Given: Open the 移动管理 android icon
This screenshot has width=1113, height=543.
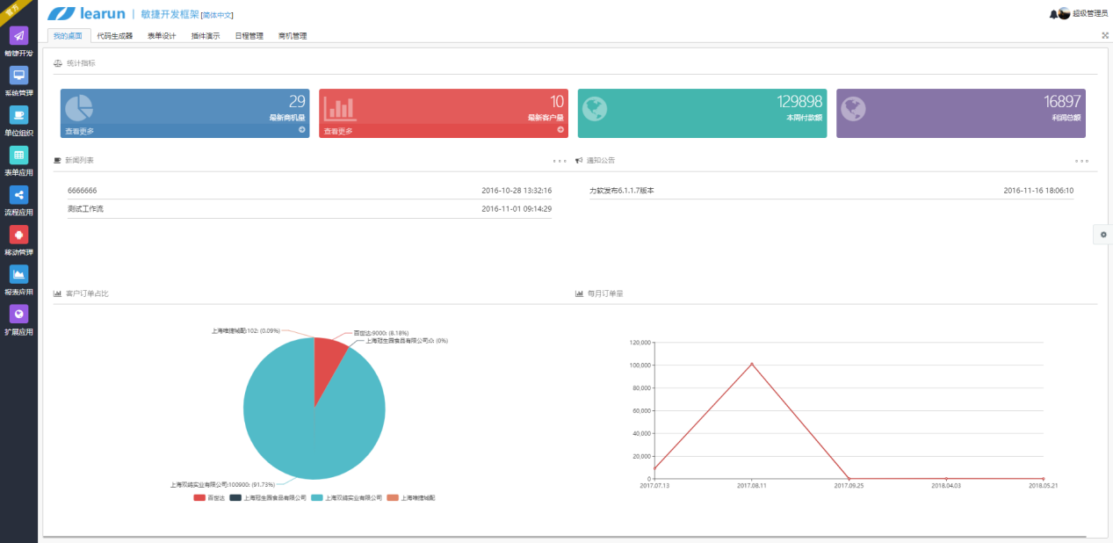Looking at the screenshot, I should [x=18, y=235].
